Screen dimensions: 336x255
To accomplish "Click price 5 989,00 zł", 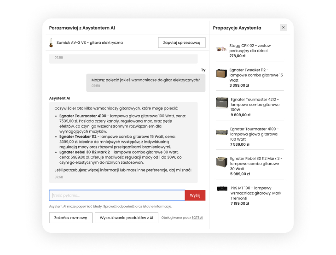I will (x=240, y=174).
